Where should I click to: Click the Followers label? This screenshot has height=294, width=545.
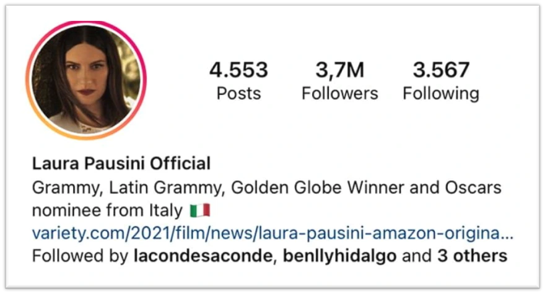[x=340, y=93]
